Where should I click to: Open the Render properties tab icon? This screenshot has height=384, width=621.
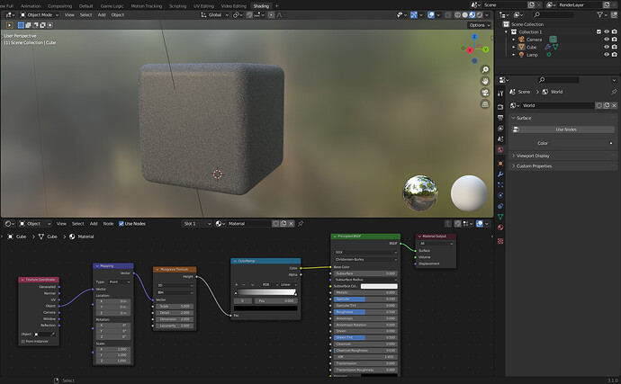click(x=500, y=107)
